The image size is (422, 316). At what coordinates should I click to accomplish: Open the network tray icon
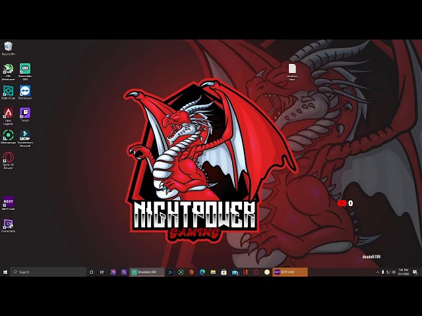click(388, 272)
